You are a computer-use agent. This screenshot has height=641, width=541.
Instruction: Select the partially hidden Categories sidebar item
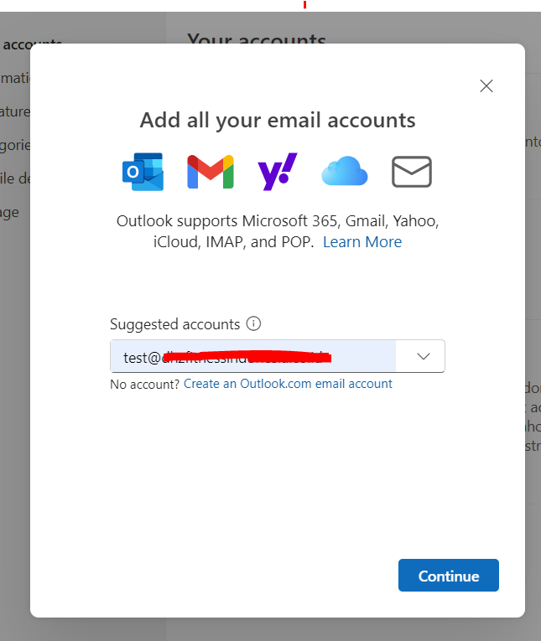(x=15, y=145)
